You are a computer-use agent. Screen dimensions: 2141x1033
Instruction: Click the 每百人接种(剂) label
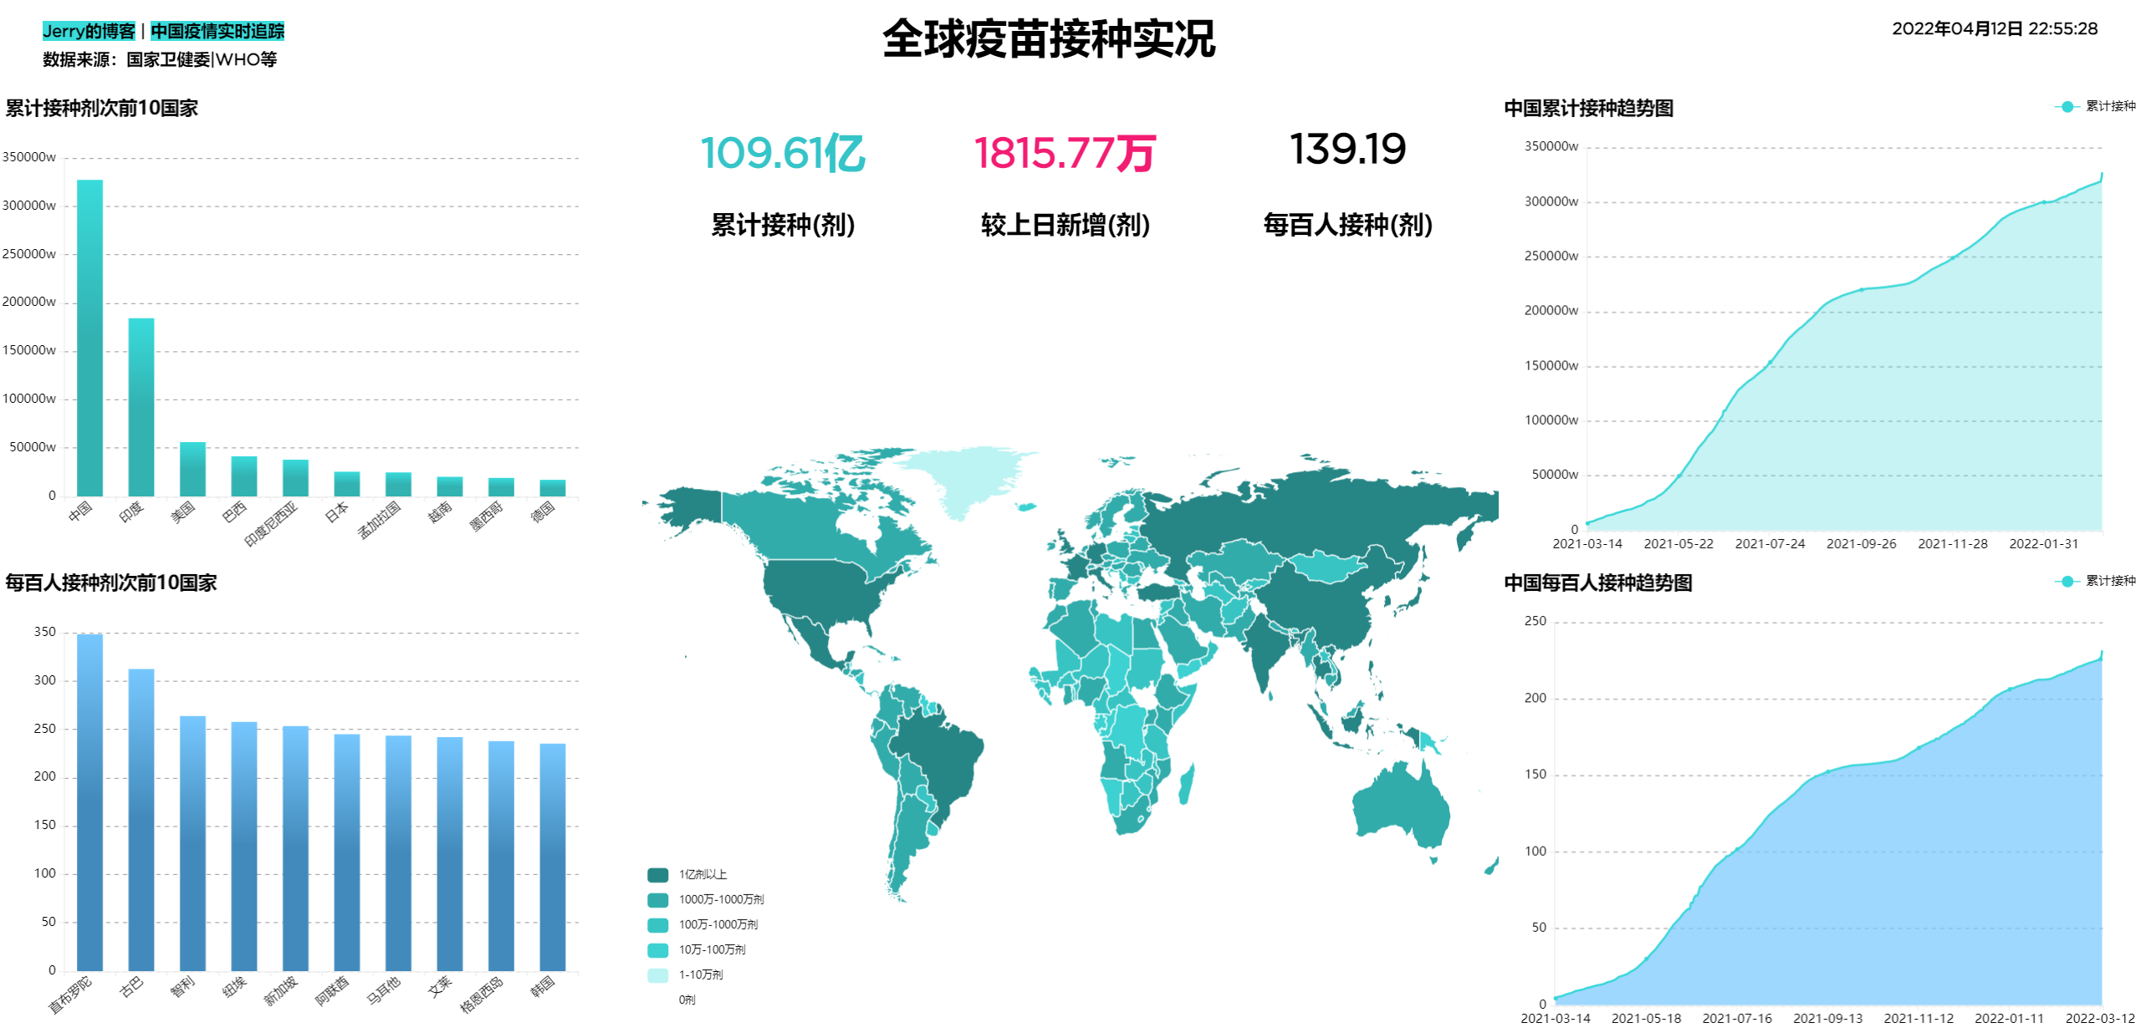[x=1348, y=225]
